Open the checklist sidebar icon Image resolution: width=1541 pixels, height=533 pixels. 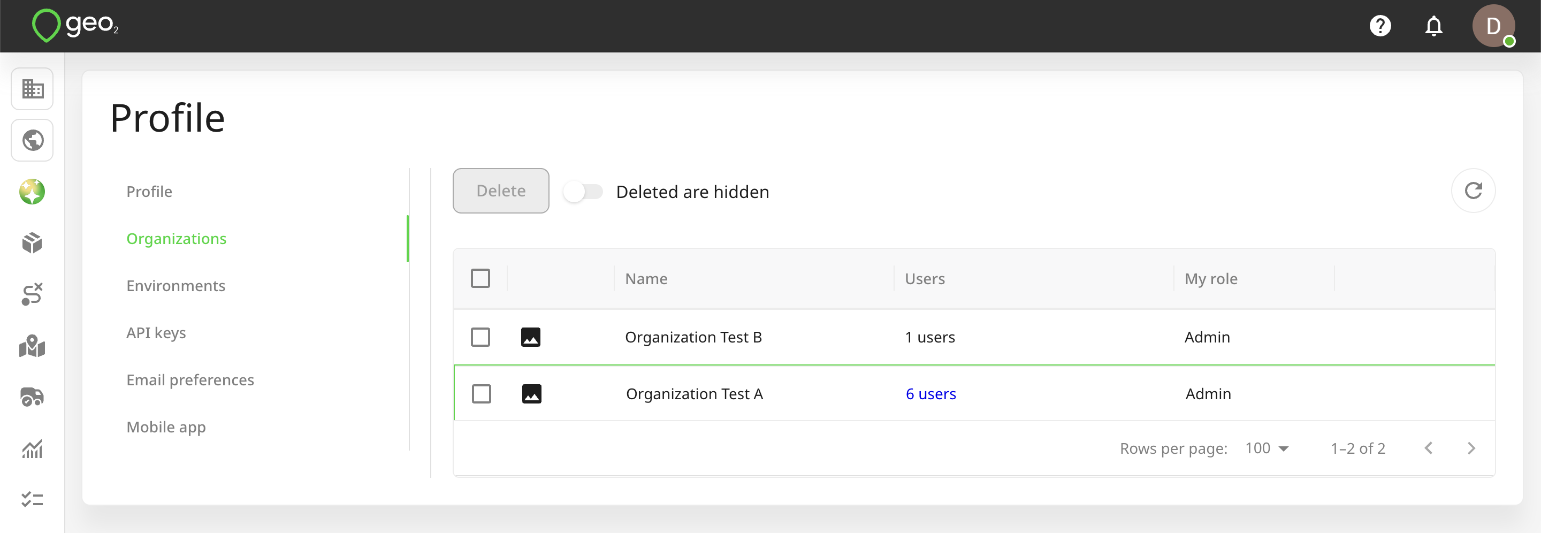pyautogui.click(x=32, y=499)
